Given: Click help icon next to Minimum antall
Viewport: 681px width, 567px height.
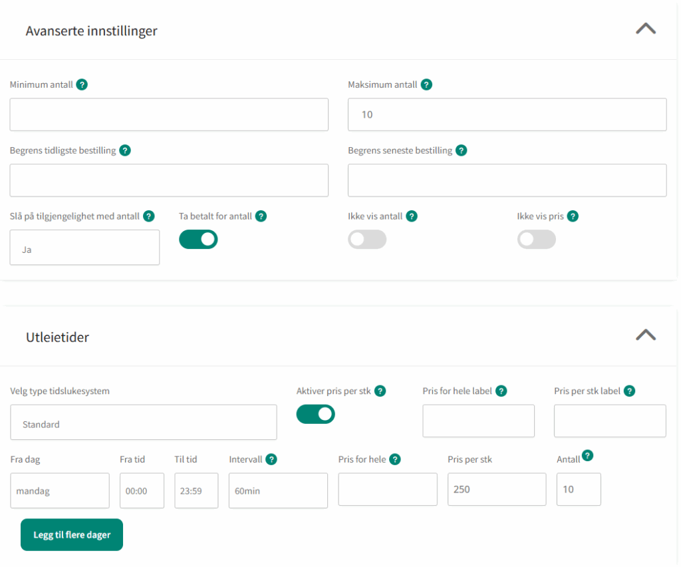Looking at the screenshot, I should pos(82,85).
